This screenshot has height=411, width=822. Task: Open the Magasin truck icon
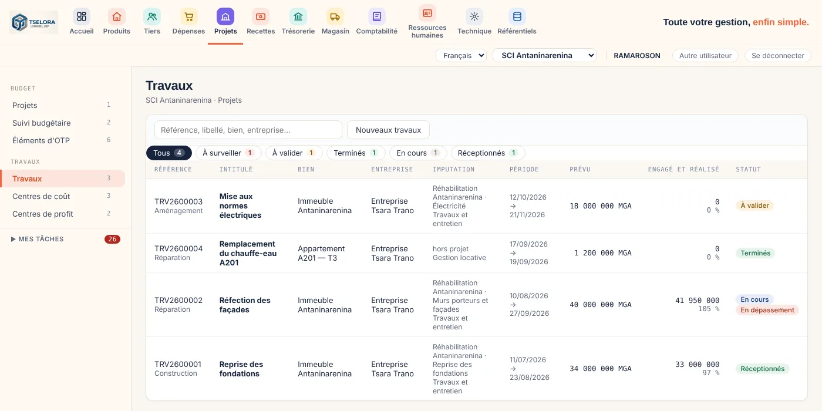click(x=335, y=16)
